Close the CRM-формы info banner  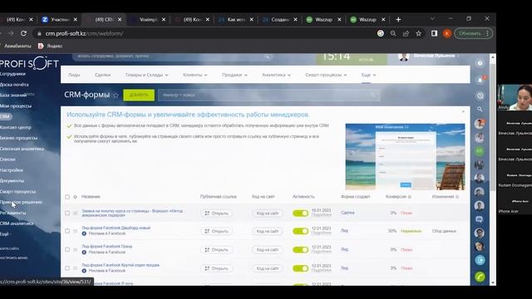(463, 111)
